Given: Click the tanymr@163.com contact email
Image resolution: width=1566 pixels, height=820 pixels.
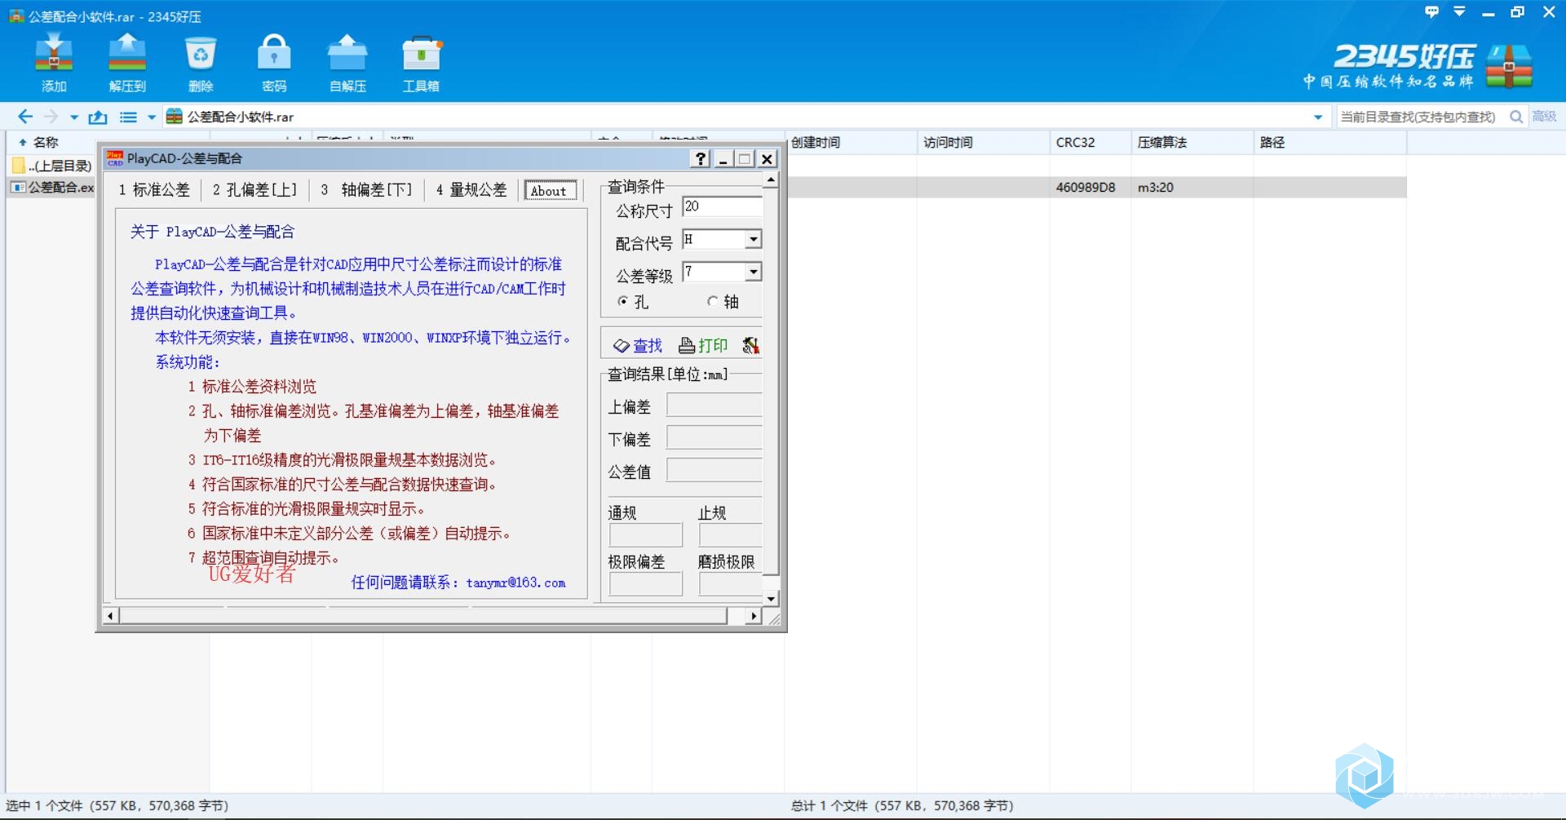Looking at the screenshot, I should [515, 583].
